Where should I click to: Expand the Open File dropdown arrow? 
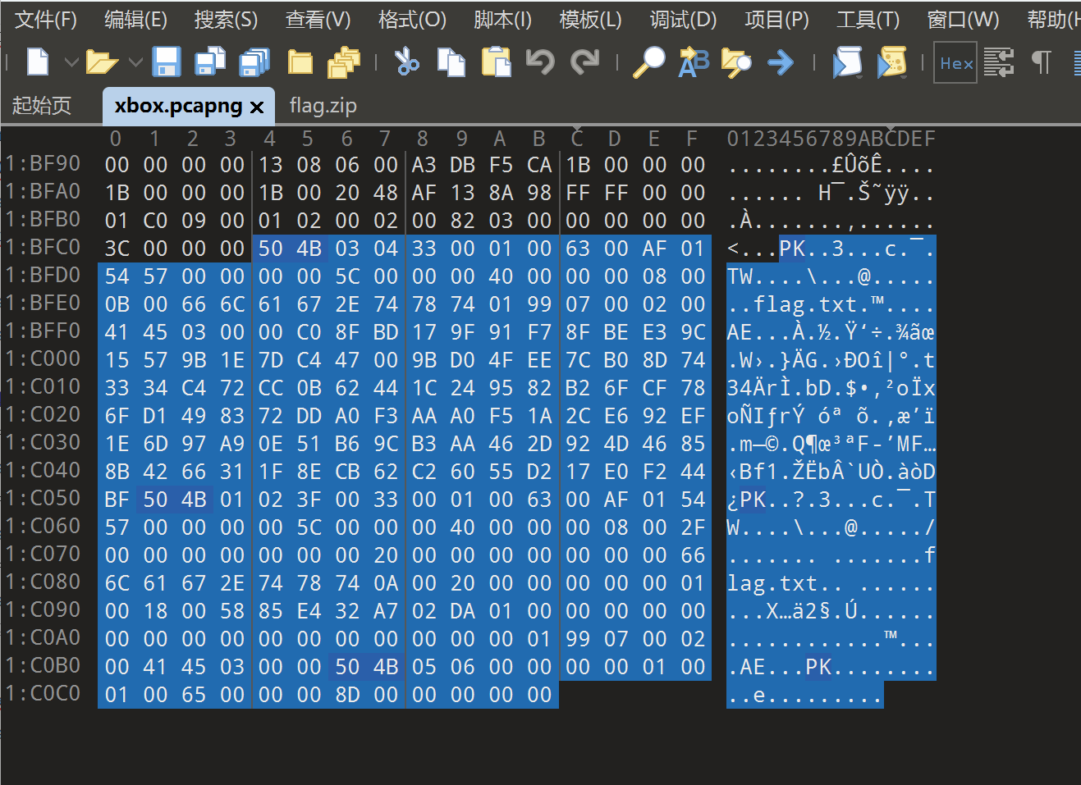(136, 62)
